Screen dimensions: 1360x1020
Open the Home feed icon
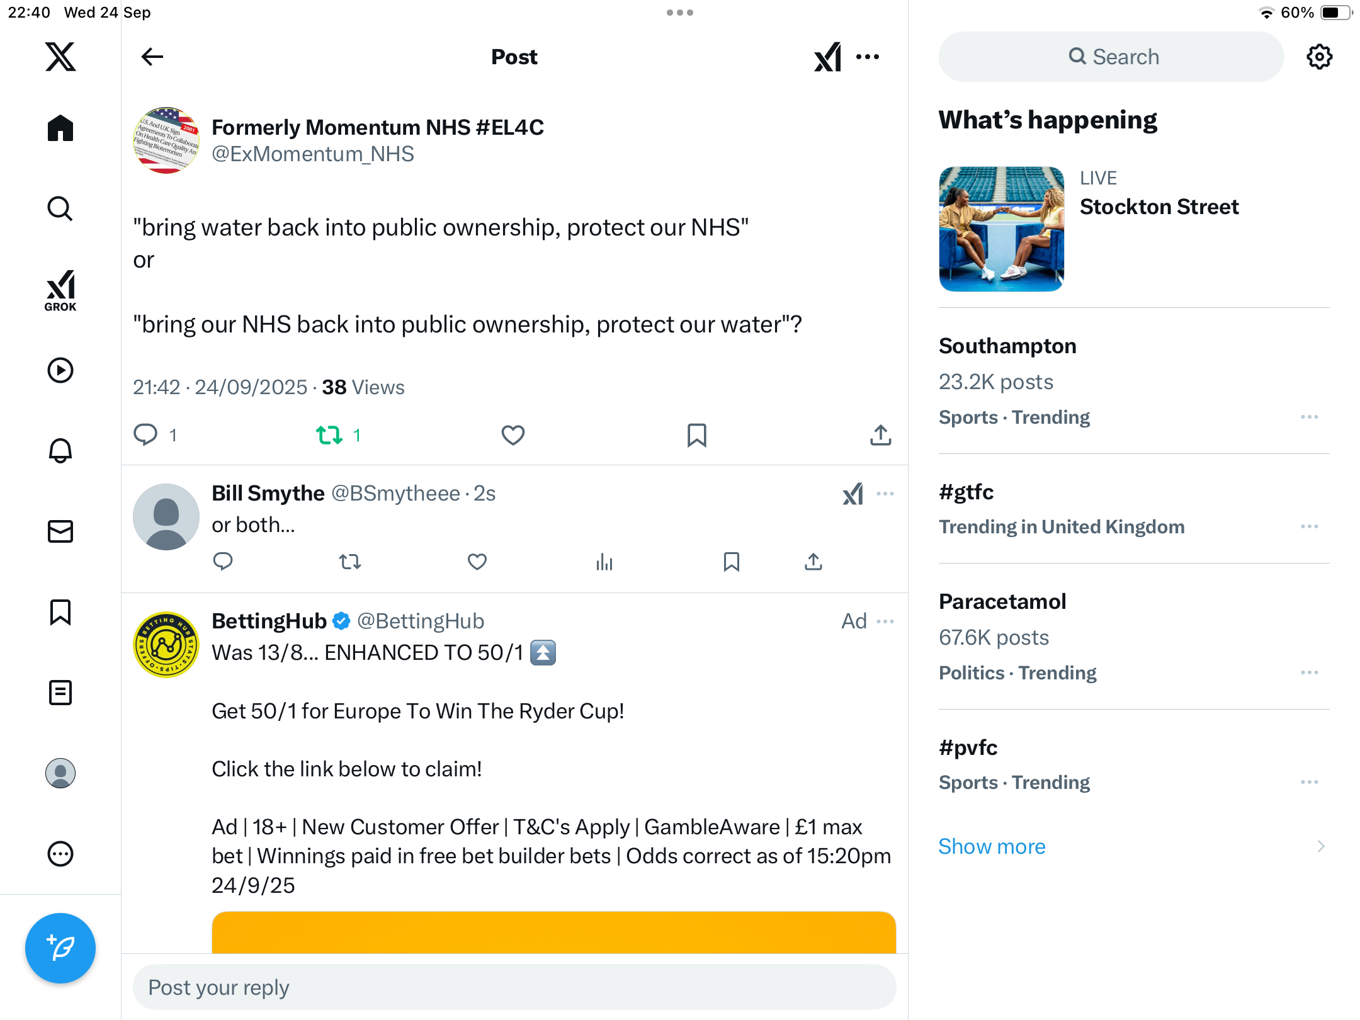pyautogui.click(x=60, y=128)
